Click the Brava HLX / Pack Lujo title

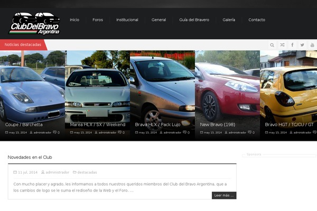(x=157, y=124)
